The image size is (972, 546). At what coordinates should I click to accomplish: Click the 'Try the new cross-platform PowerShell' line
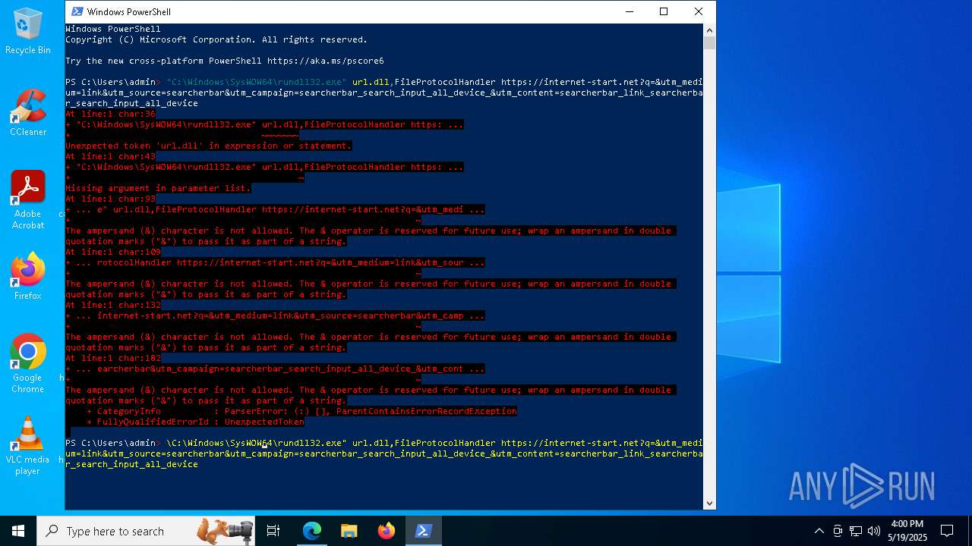click(225, 61)
